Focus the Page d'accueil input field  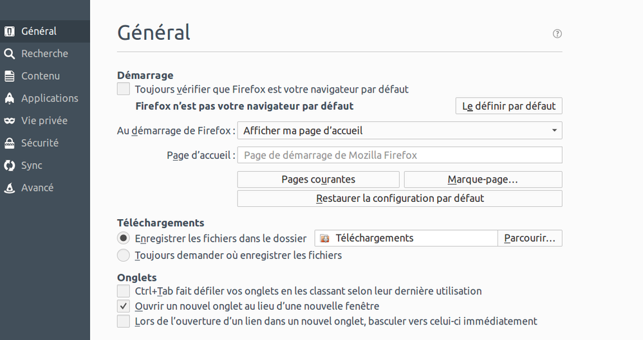400,155
